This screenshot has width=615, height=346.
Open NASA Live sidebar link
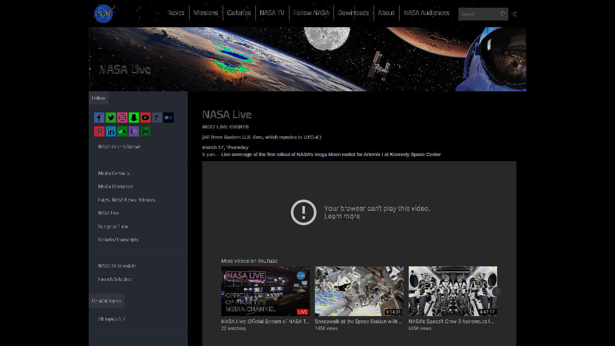point(109,213)
